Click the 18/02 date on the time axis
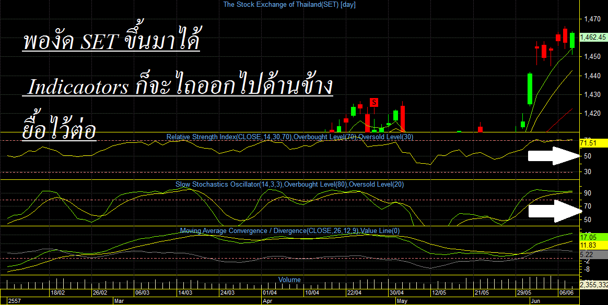Screen dimensions: 608x305 pos(57,292)
